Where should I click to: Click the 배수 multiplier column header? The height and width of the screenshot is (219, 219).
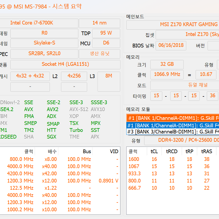[47, 151]
